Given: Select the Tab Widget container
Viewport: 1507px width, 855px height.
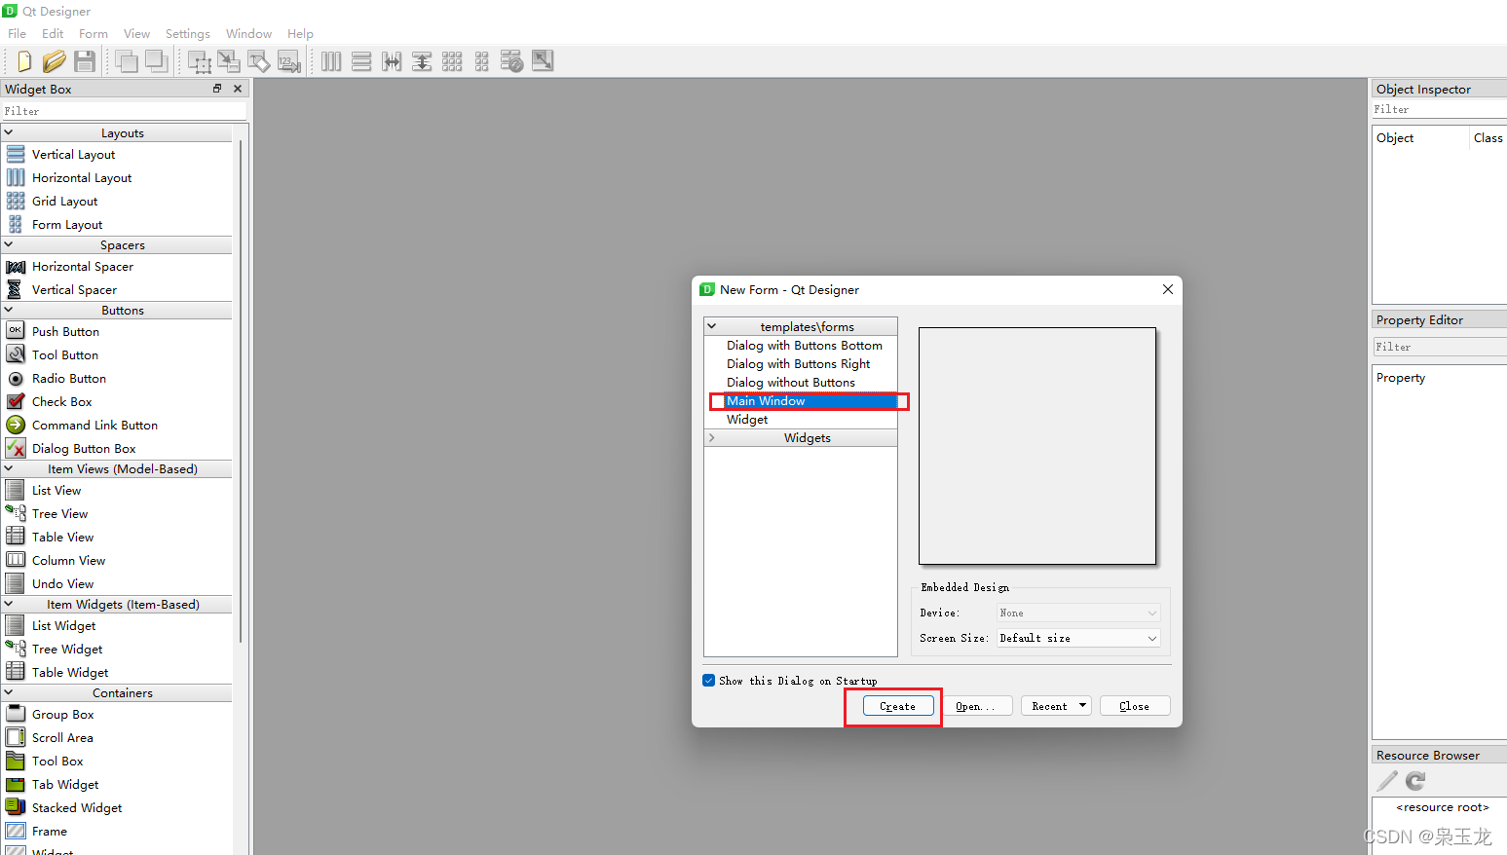Looking at the screenshot, I should coord(65,785).
